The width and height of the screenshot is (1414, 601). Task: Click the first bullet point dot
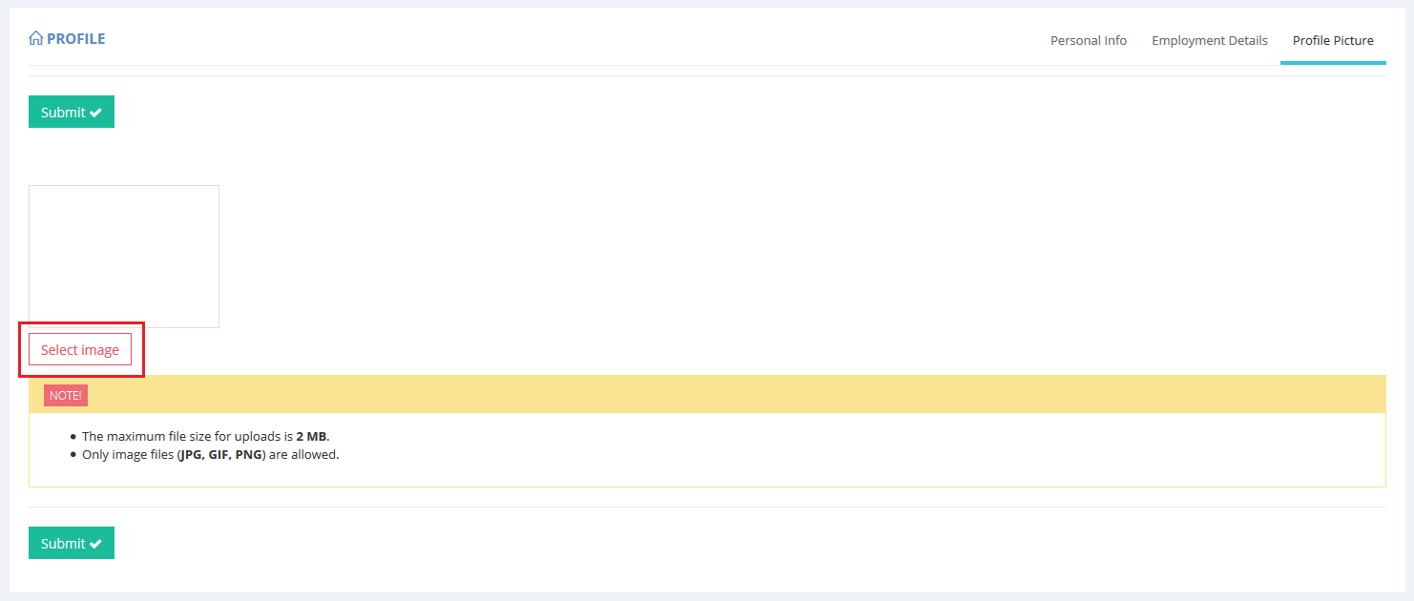pyautogui.click(x=73, y=437)
